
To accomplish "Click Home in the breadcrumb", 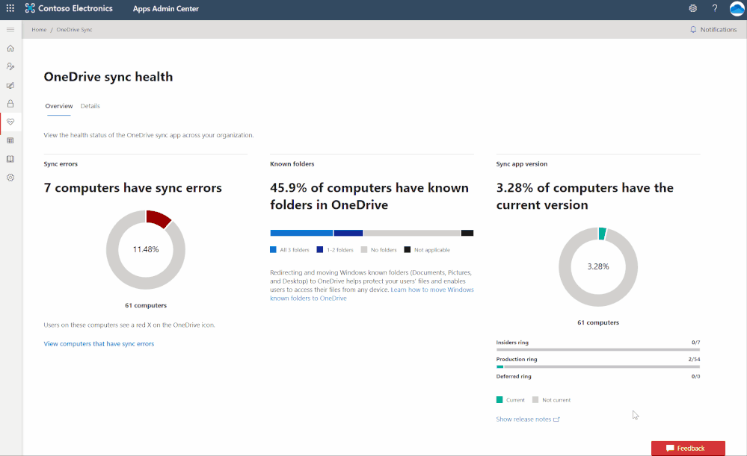I will [39, 30].
